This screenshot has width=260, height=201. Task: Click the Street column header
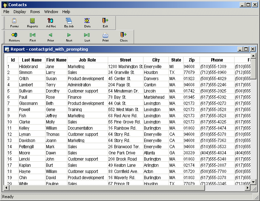(x=126, y=60)
